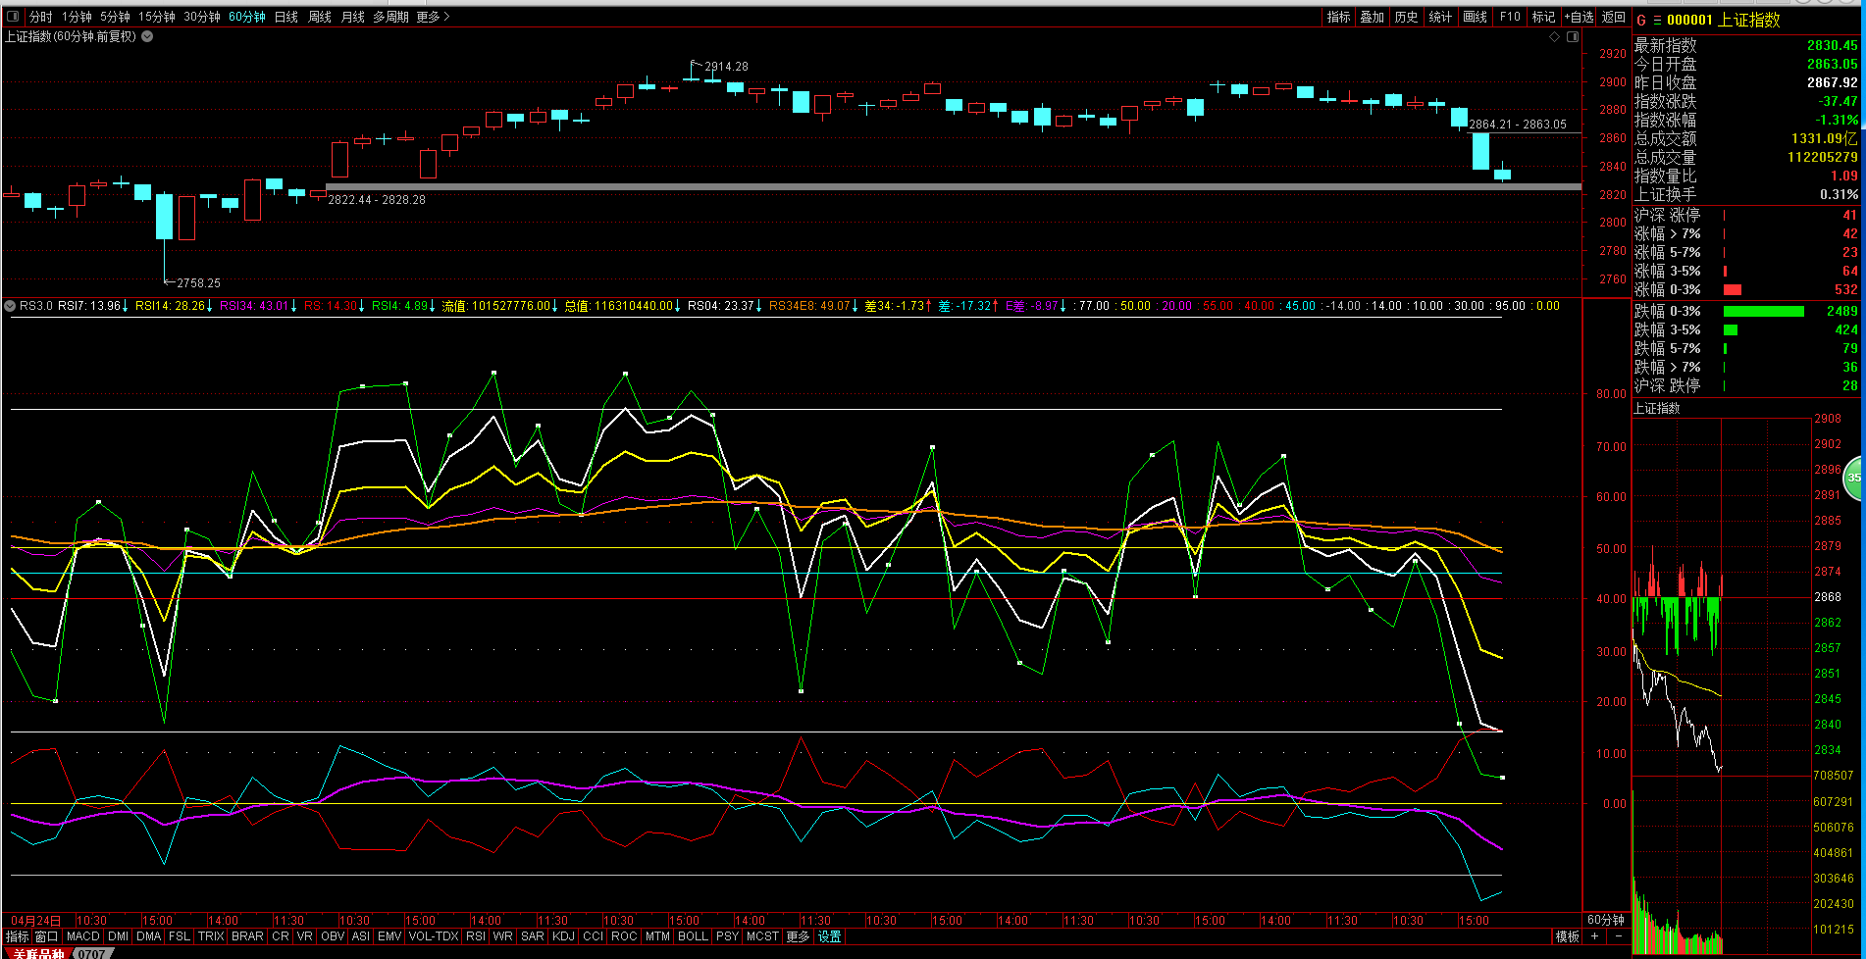This screenshot has width=1866, height=959.
Task: Open 更多 indicators list in bottom bar
Action: pos(798,936)
